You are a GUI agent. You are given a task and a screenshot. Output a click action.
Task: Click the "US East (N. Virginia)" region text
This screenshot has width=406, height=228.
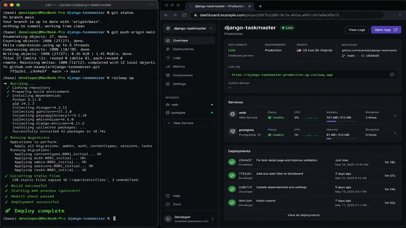pyautogui.click(x=318, y=50)
